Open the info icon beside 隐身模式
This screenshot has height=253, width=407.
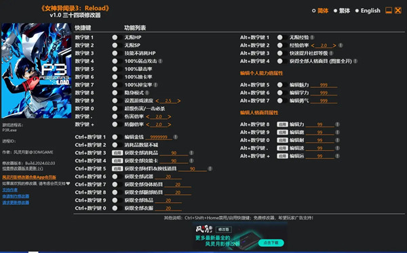(x=147, y=93)
